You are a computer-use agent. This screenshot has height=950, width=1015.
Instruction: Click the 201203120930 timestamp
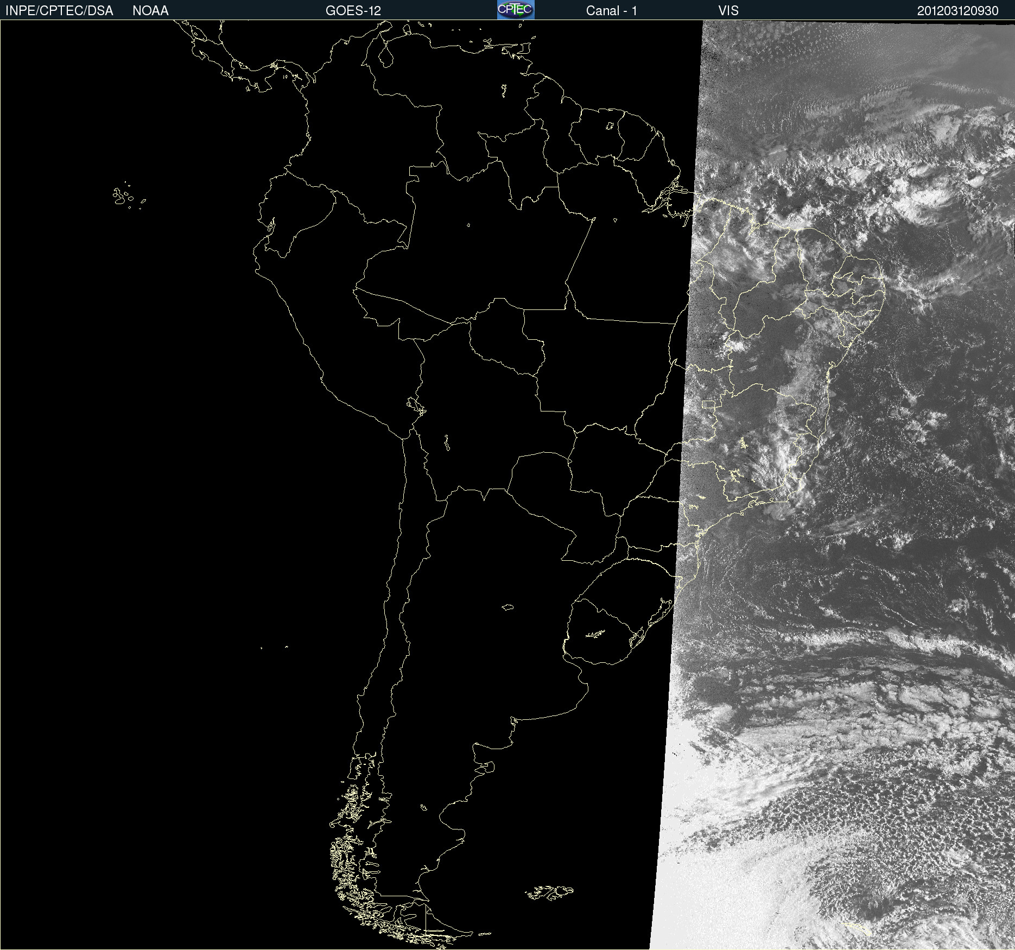tap(957, 11)
